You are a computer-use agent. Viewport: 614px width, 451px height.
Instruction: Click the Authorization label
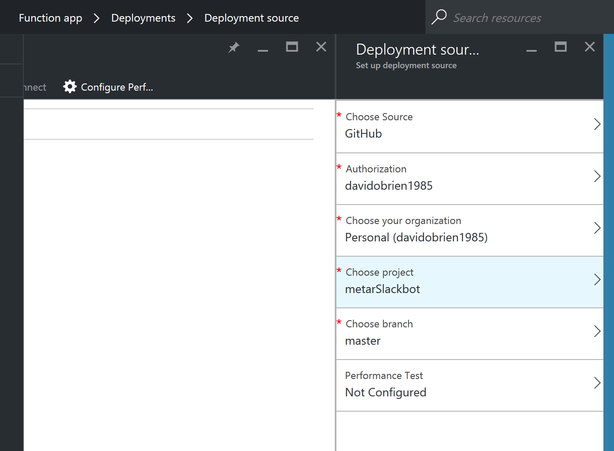pos(376,169)
